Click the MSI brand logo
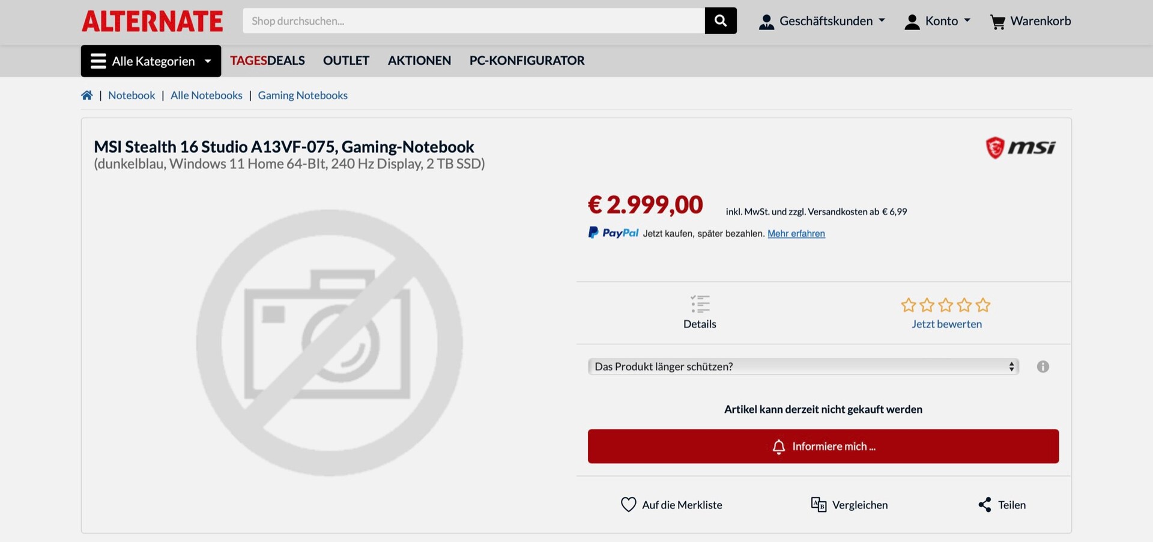 (x=1020, y=147)
